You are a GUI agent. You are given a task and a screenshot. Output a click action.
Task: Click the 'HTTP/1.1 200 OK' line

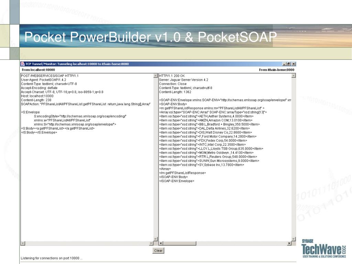tap(172, 76)
